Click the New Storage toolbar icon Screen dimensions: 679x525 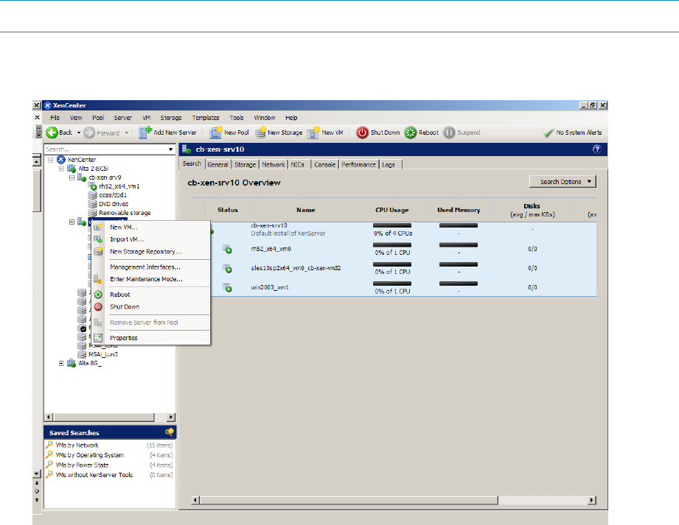click(x=260, y=133)
